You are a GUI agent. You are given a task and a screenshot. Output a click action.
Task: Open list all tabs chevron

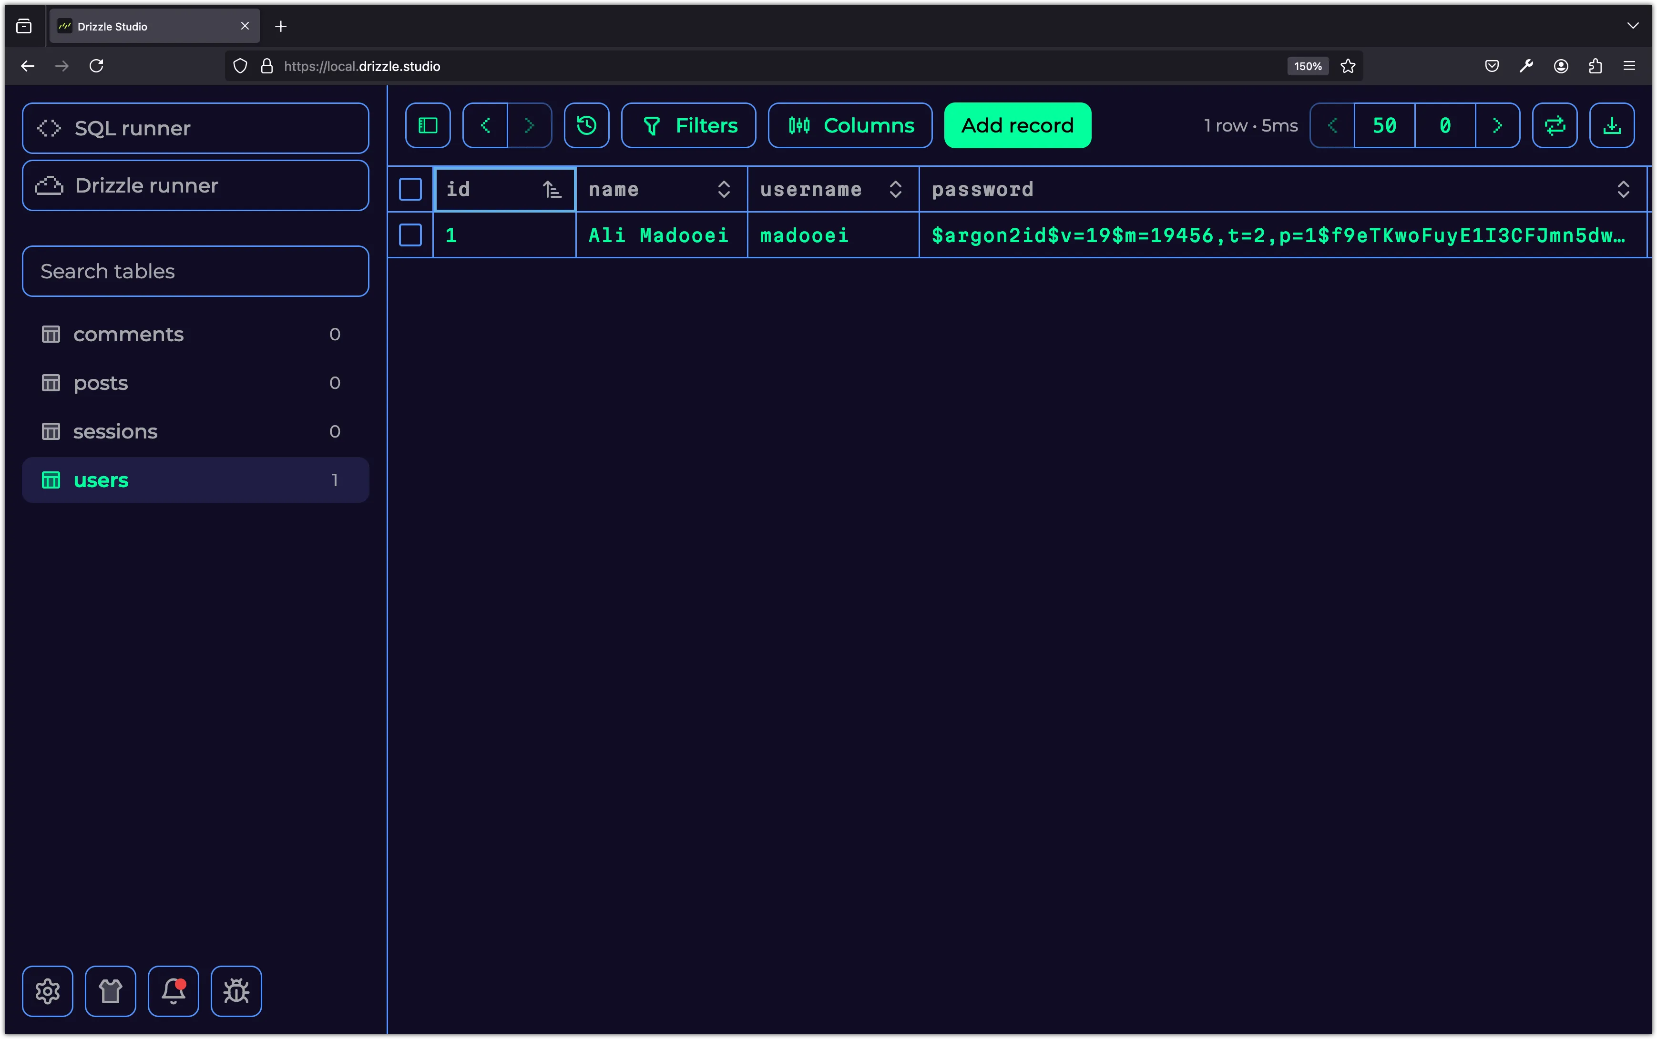(x=1632, y=26)
